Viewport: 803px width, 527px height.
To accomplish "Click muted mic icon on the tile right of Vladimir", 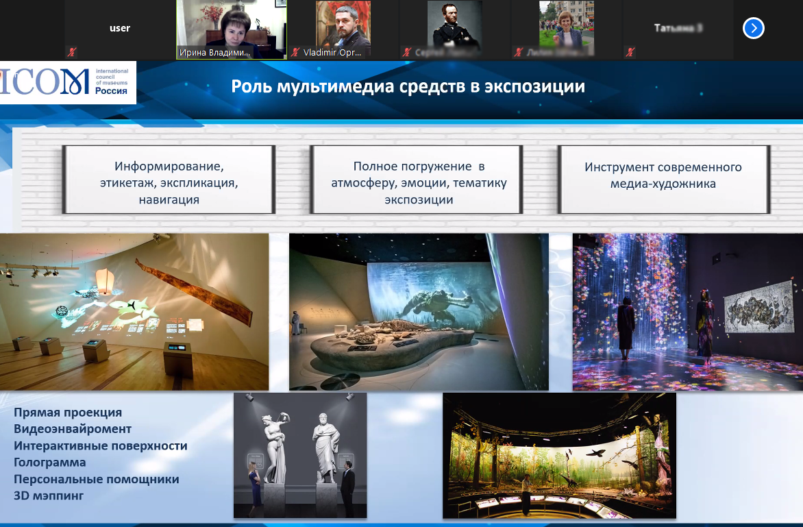I will point(406,52).
